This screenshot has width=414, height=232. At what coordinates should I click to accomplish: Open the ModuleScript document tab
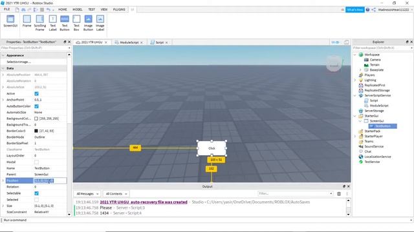[129, 43]
